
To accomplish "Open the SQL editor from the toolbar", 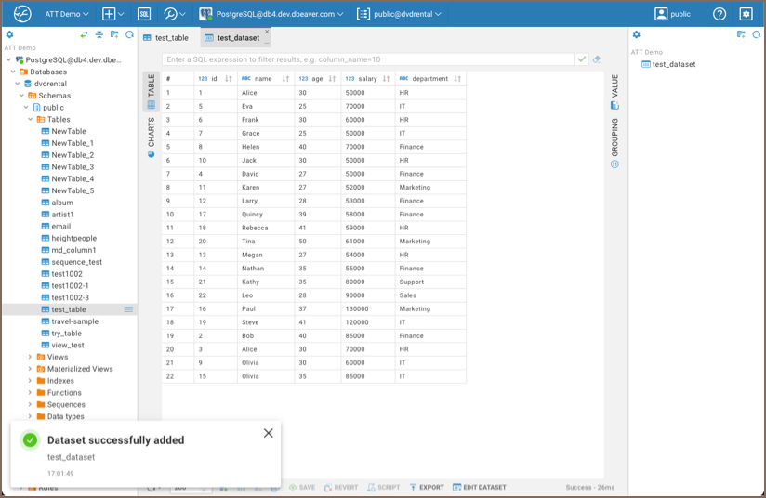I will (x=144, y=14).
